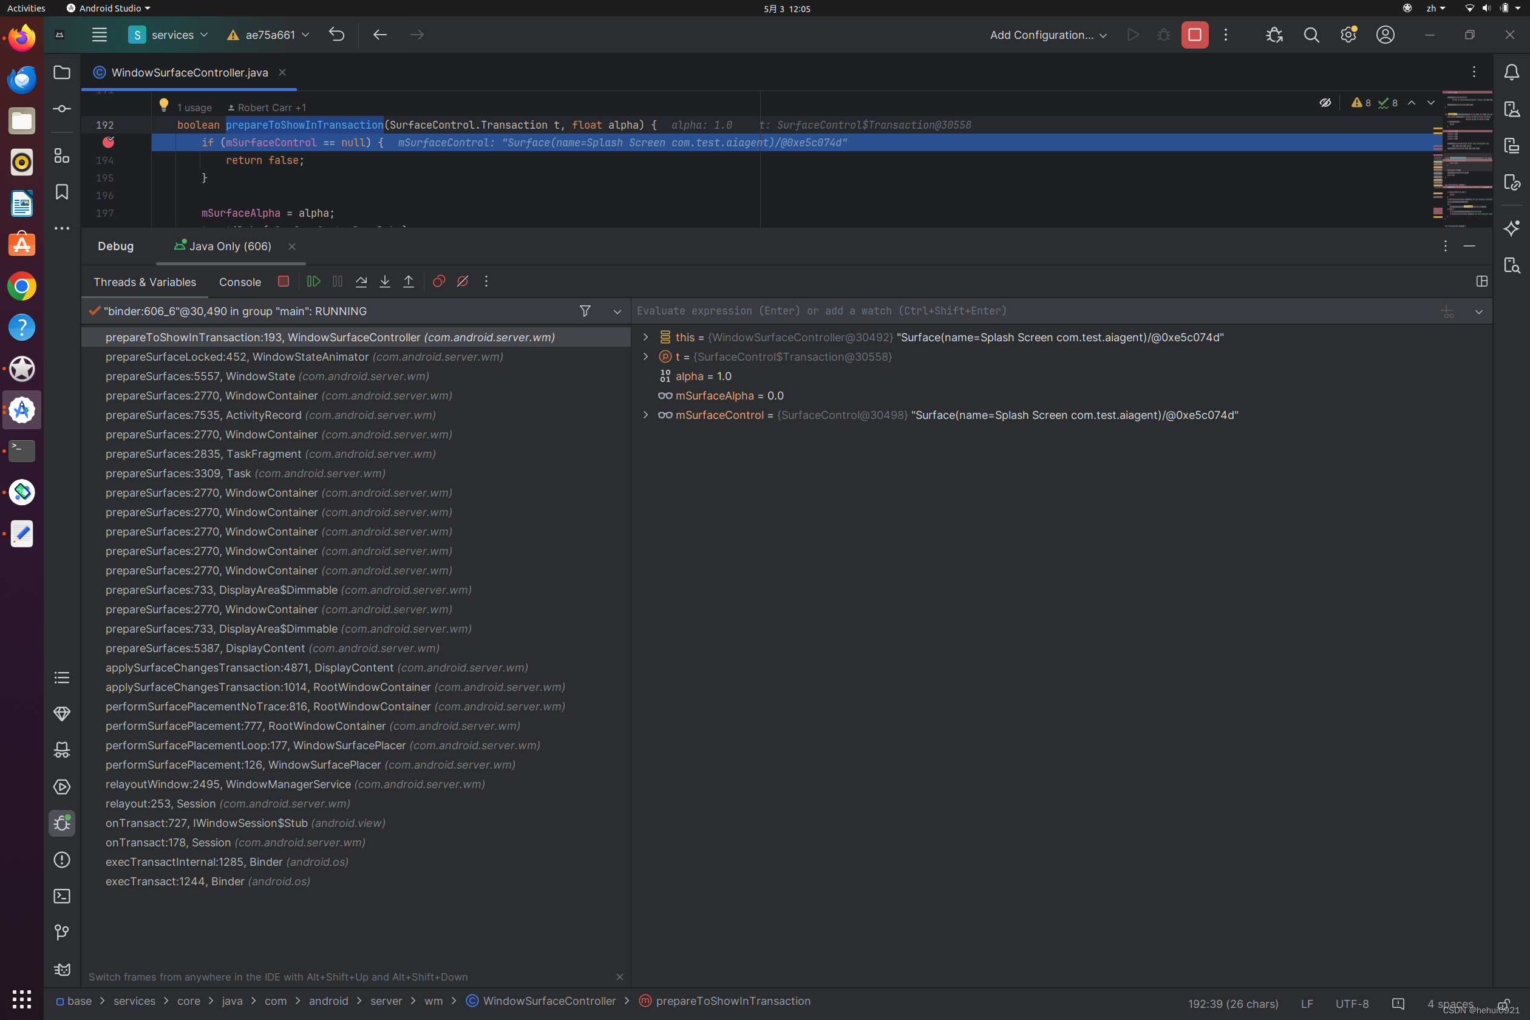This screenshot has height=1020, width=1530.
Task: Open Firefox from the Ubuntu dock
Action: pyautogui.click(x=22, y=38)
